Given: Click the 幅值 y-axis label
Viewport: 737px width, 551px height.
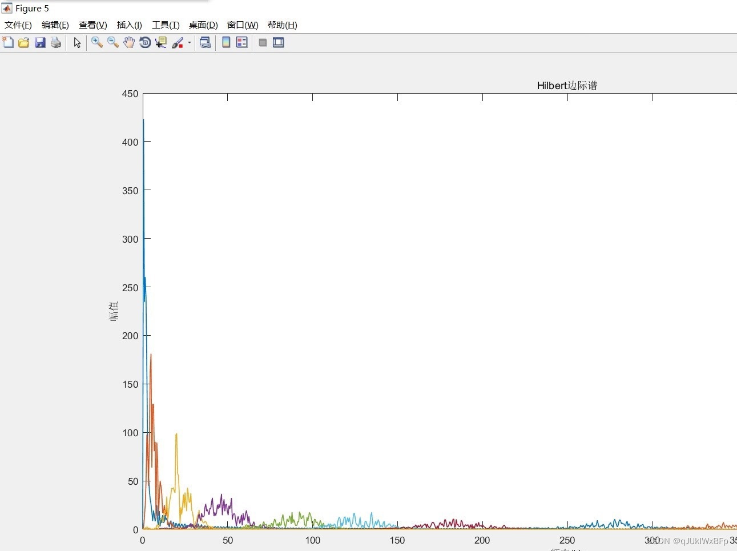Looking at the screenshot, I should click(x=114, y=311).
